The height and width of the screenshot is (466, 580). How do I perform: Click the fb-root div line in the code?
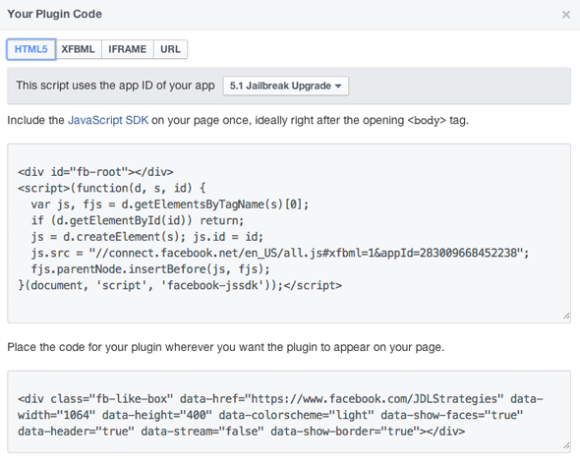[95, 172]
